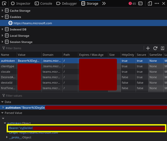Click the Local Storage label
This screenshot has width=167, height=141.
tap(20, 36)
